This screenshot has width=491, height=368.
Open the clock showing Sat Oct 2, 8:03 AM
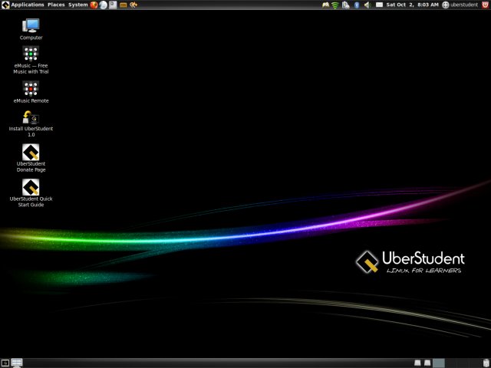click(x=413, y=5)
